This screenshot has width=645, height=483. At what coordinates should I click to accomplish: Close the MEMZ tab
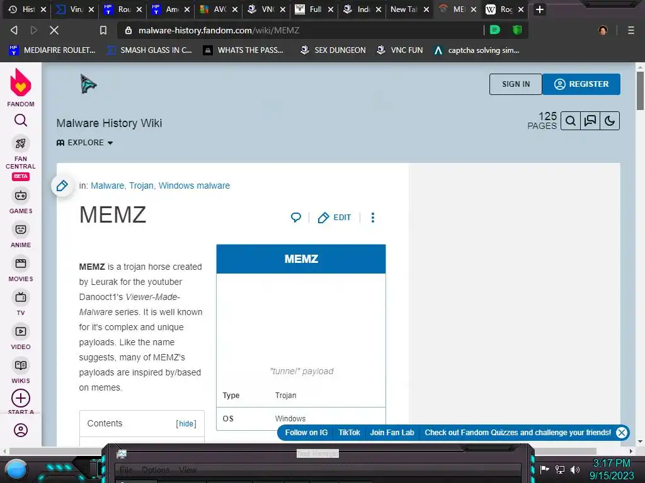pyautogui.click(x=474, y=9)
